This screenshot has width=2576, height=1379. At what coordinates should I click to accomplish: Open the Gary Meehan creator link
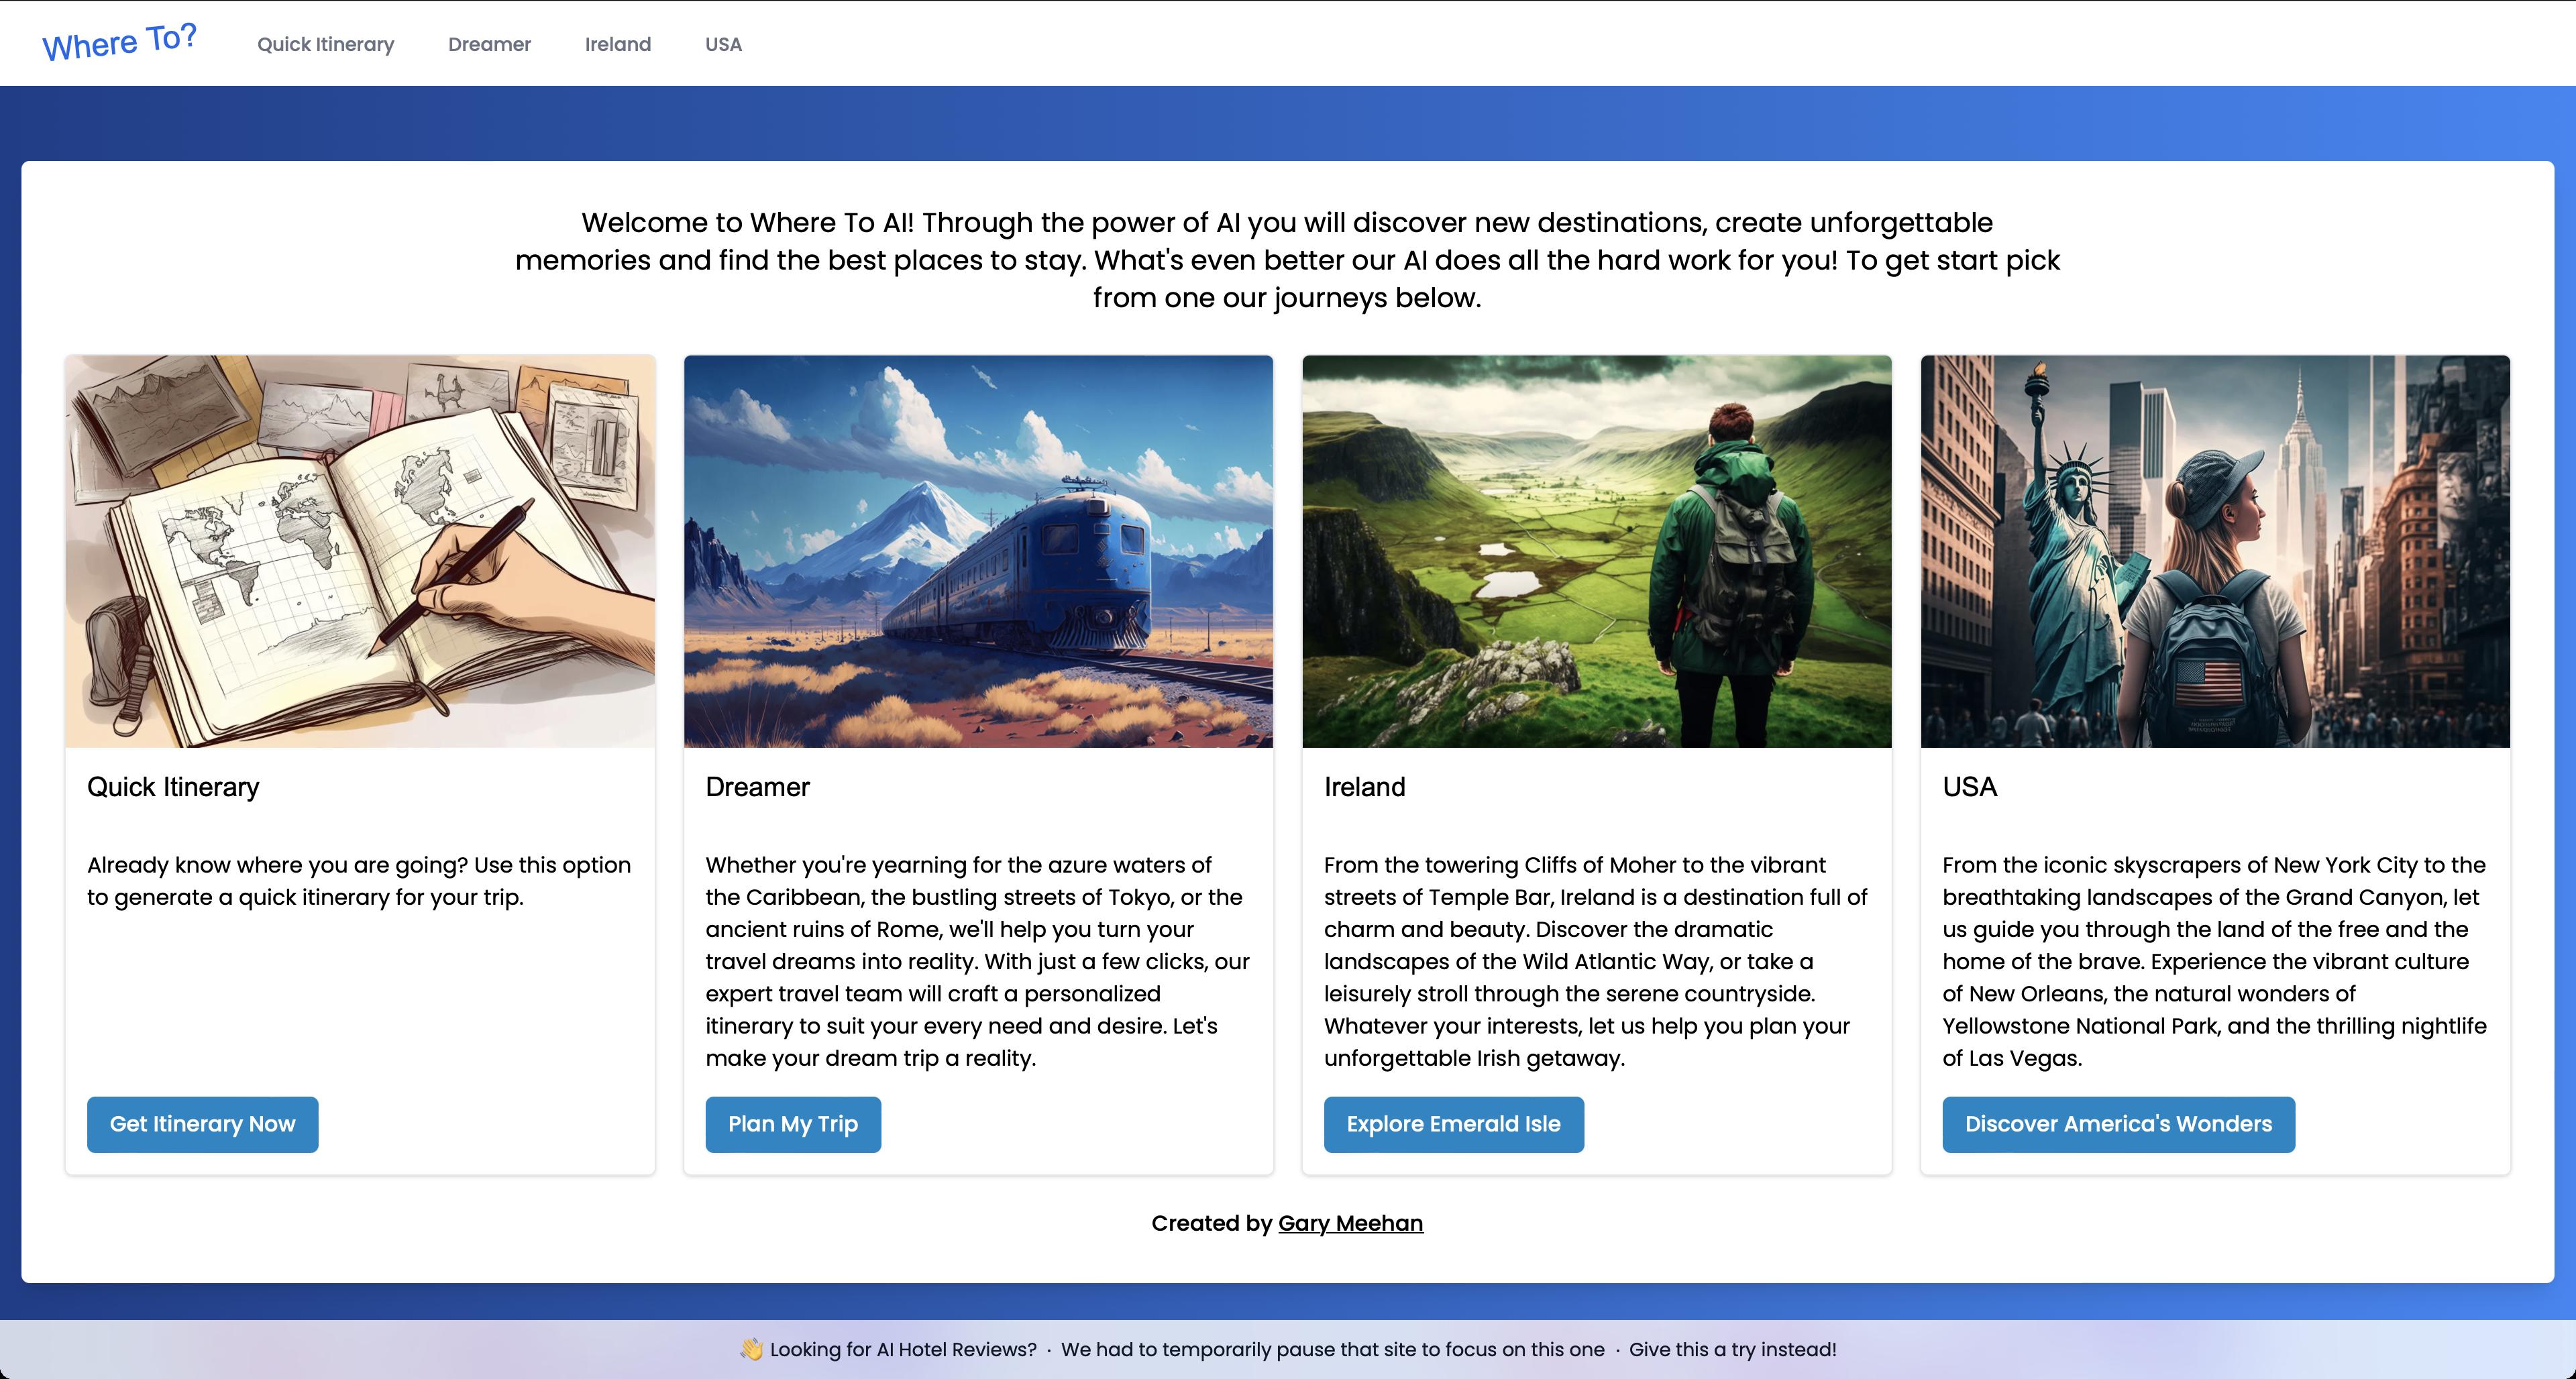click(1351, 1223)
